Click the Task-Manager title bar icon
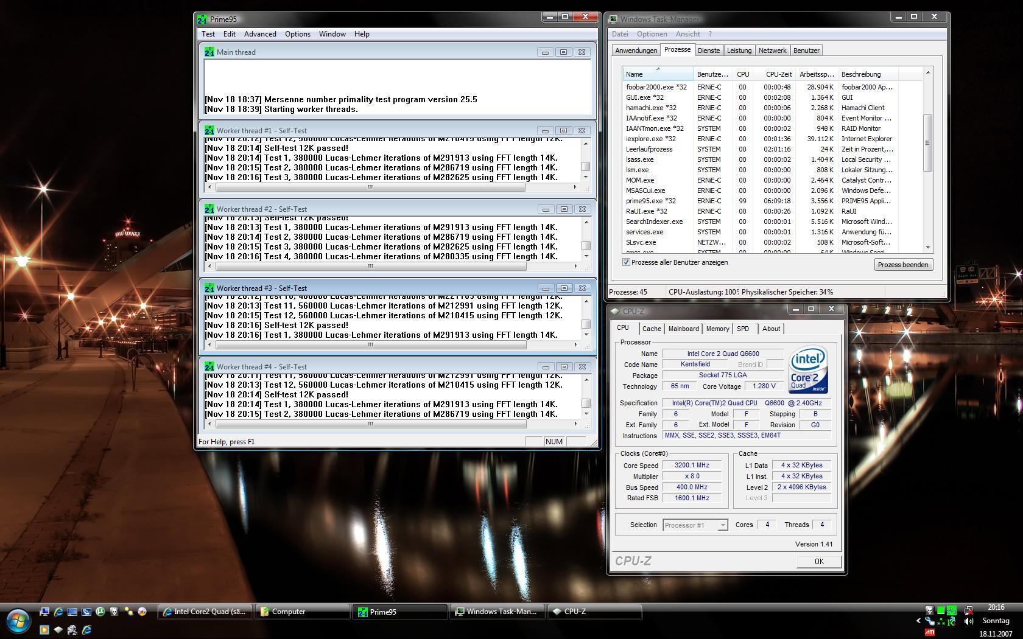 613,19
